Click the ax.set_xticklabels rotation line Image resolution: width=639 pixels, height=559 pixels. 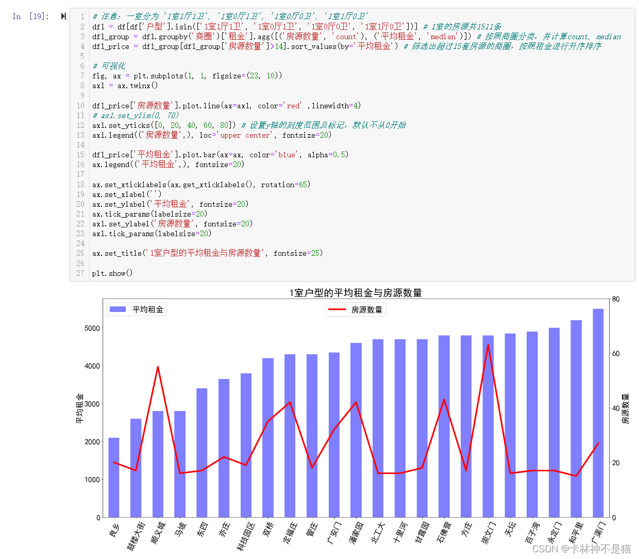(201, 185)
